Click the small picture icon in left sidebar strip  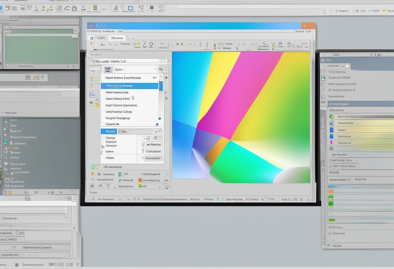92,95
